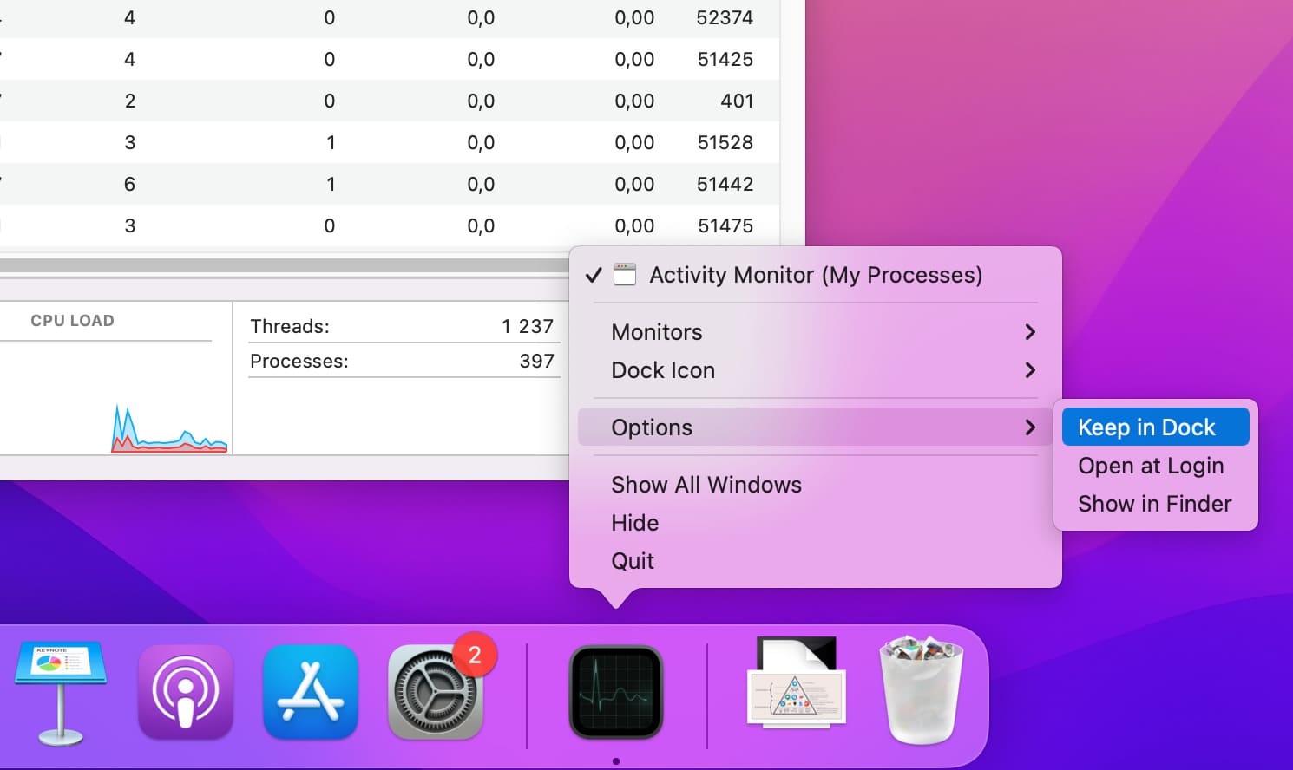The width and height of the screenshot is (1293, 770).
Task: Choose Open at Login
Action: coord(1156,466)
